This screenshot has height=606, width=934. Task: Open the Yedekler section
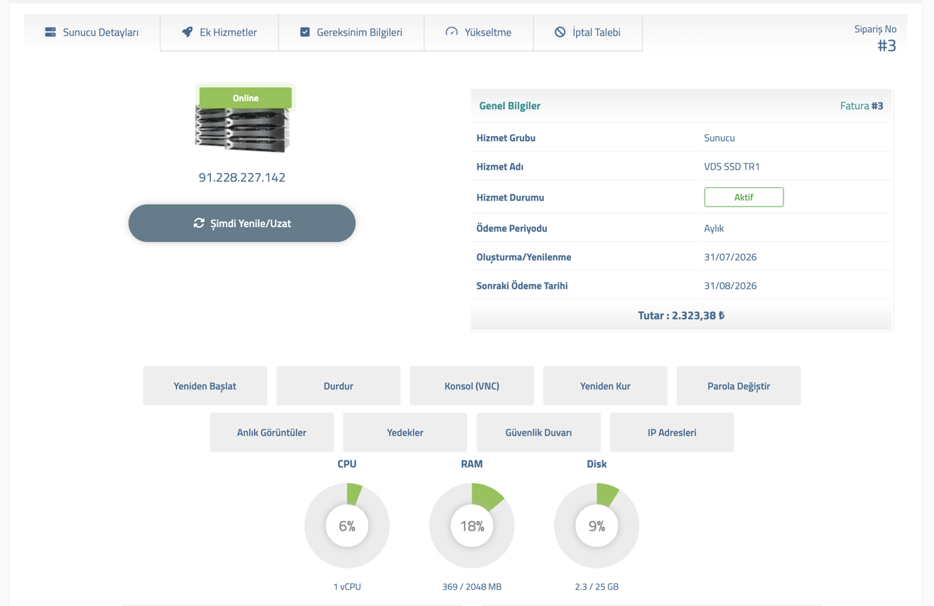406,432
